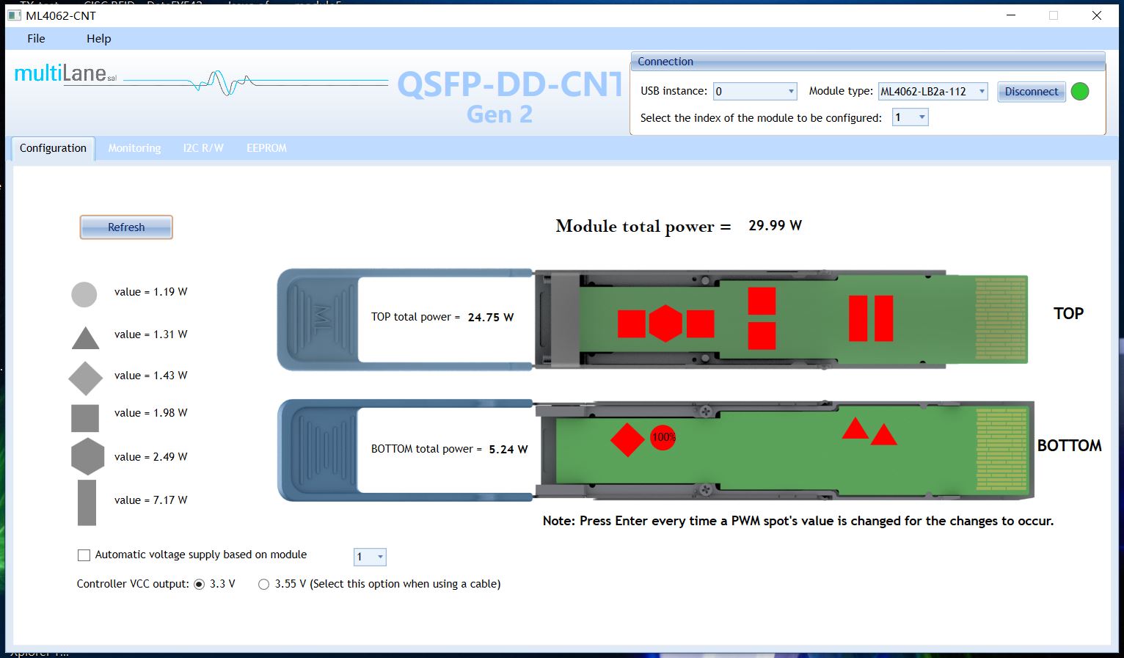Select the 3.3 V controller output option
1124x658 pixels.
pyautogui.click(x=200, y=585)
